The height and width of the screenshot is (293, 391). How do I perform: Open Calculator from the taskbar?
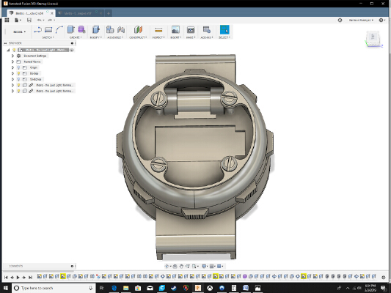click(234, 288)
